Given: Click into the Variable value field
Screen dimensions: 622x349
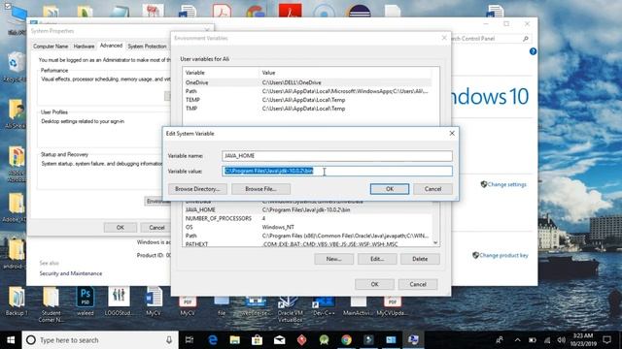Looking at the screenshot, I should 337,171.
